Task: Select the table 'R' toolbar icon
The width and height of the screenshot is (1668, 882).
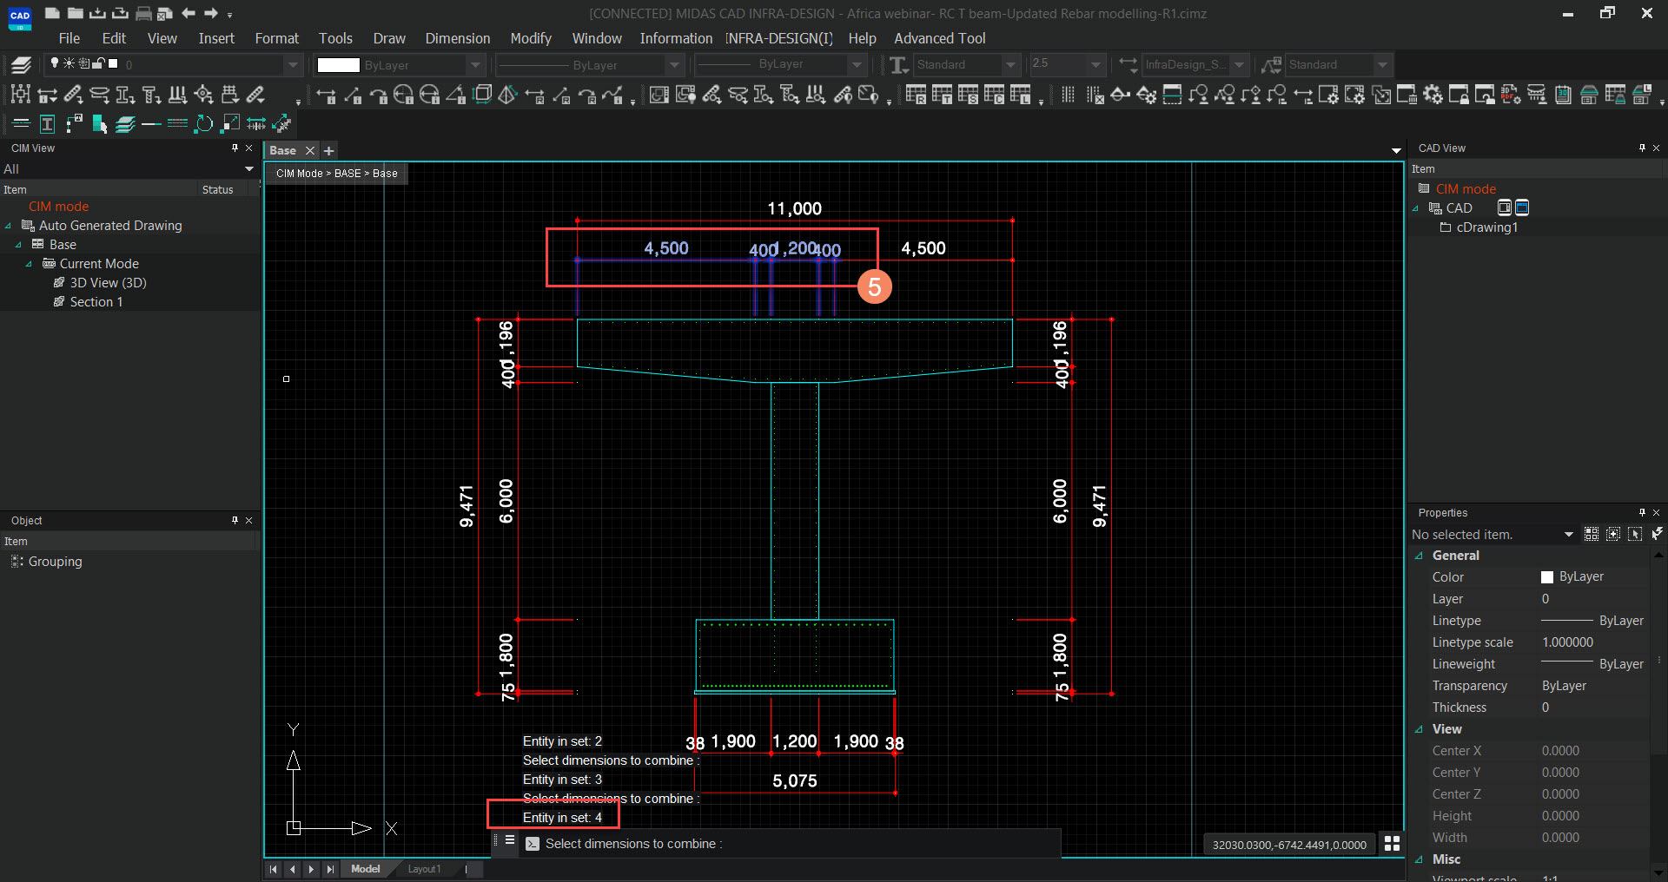Action: click(916, 95)
